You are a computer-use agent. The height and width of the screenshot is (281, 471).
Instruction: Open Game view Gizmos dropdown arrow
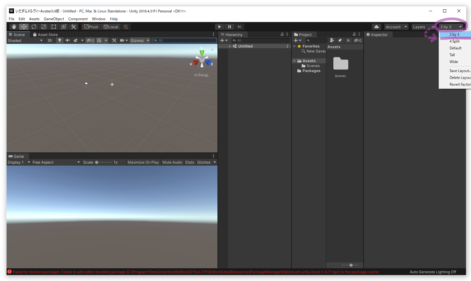click(x=215, y=162)
